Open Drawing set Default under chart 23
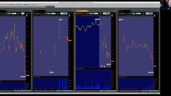 (x=111, y=91)
